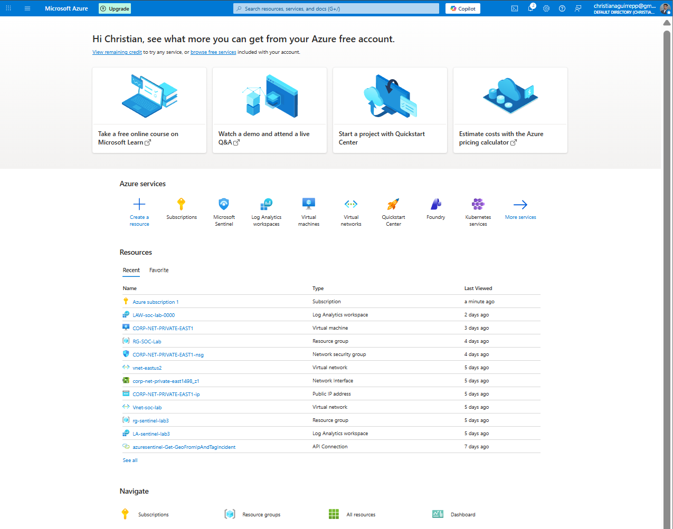Image resolution: width=673 pixels, height=529 pixels.
Task: Expand the portal hamburger menu
Action: coord(27,8)
